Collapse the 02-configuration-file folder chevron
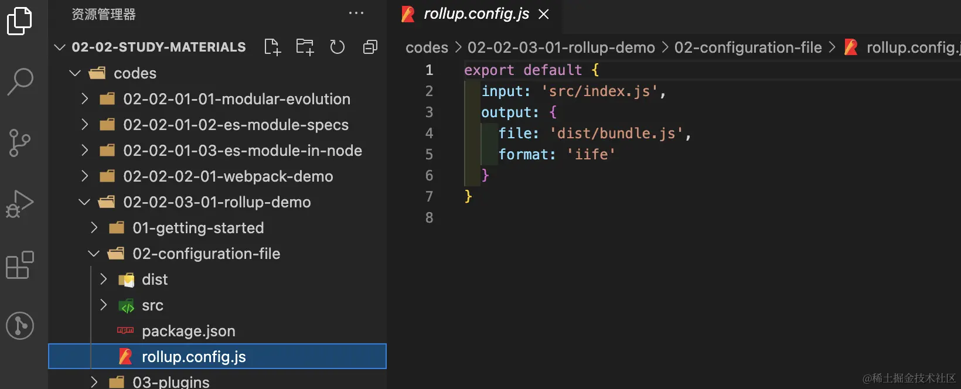The height and width of the screenshot is (389, 961). tap(94, 254)
